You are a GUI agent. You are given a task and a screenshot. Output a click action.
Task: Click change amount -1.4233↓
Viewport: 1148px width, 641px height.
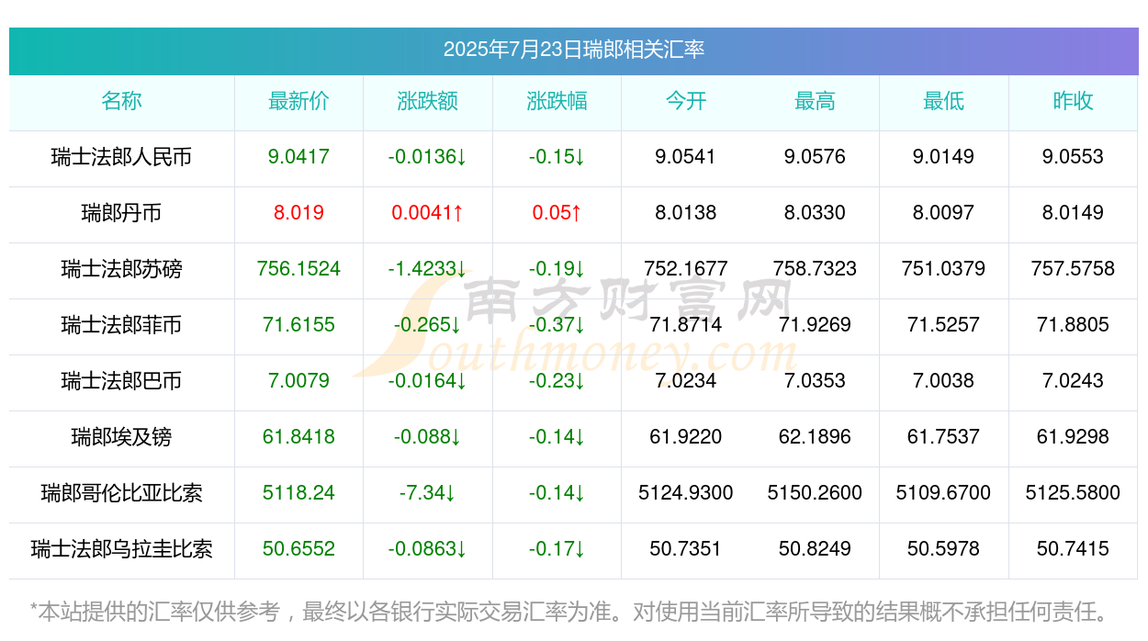tap(428, 269)
